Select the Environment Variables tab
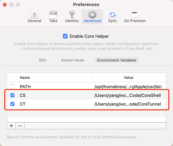Image resolution: width=173 pixels, height=146 pixels. pos(117,60)
